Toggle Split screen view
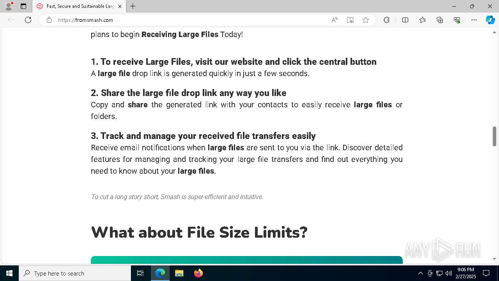 pyautogui.click(x=405, y=20)
